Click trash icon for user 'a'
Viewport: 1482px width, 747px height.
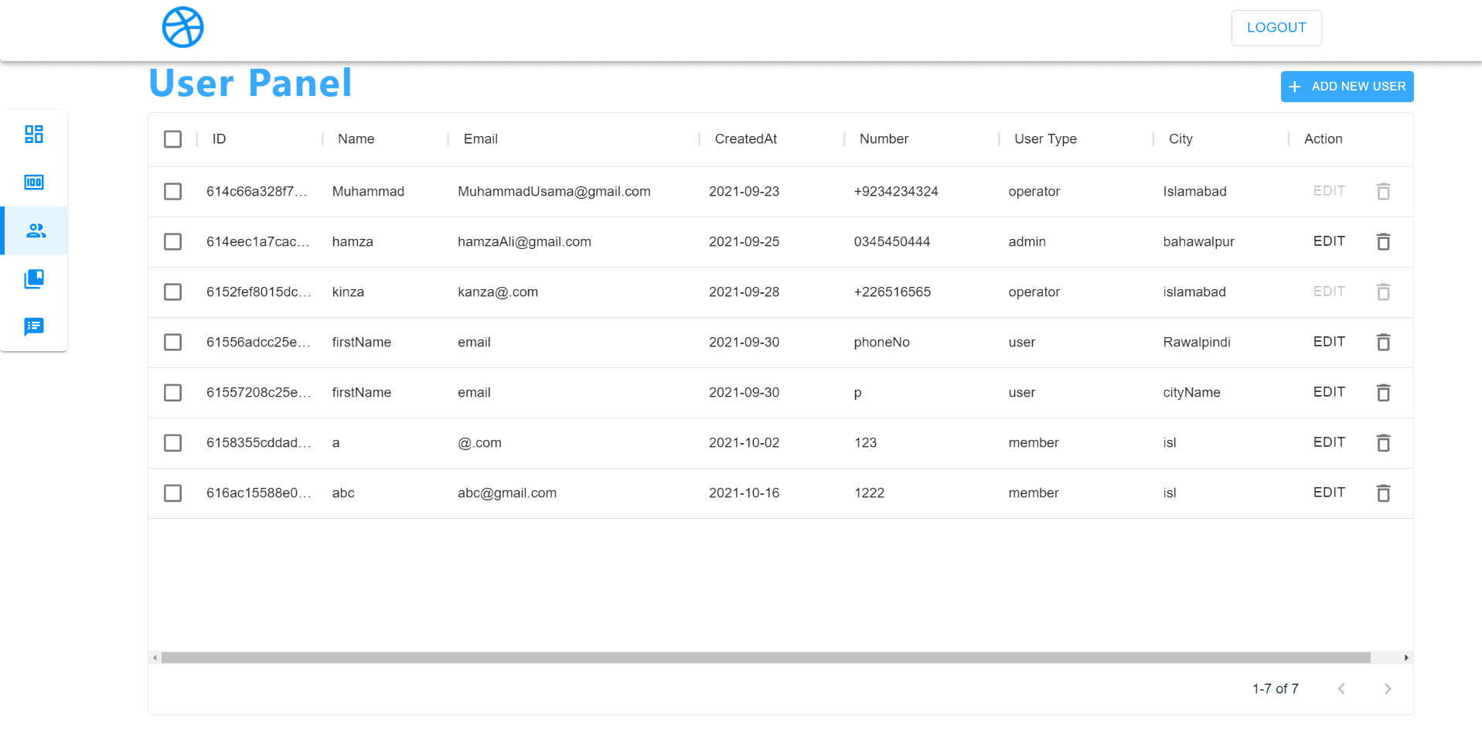tap(1383, 443)
